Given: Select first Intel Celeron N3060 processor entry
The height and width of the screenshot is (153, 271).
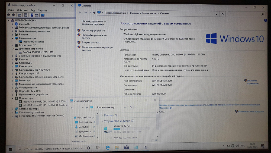Looking at the screenshot, I should point(45,101).
